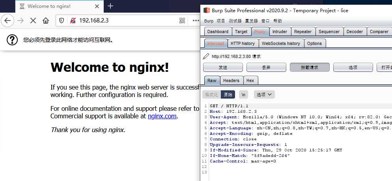The width and height of the screenshot is (392, 181).
Task: Open the nginx.com link
Action: point(162,116)
